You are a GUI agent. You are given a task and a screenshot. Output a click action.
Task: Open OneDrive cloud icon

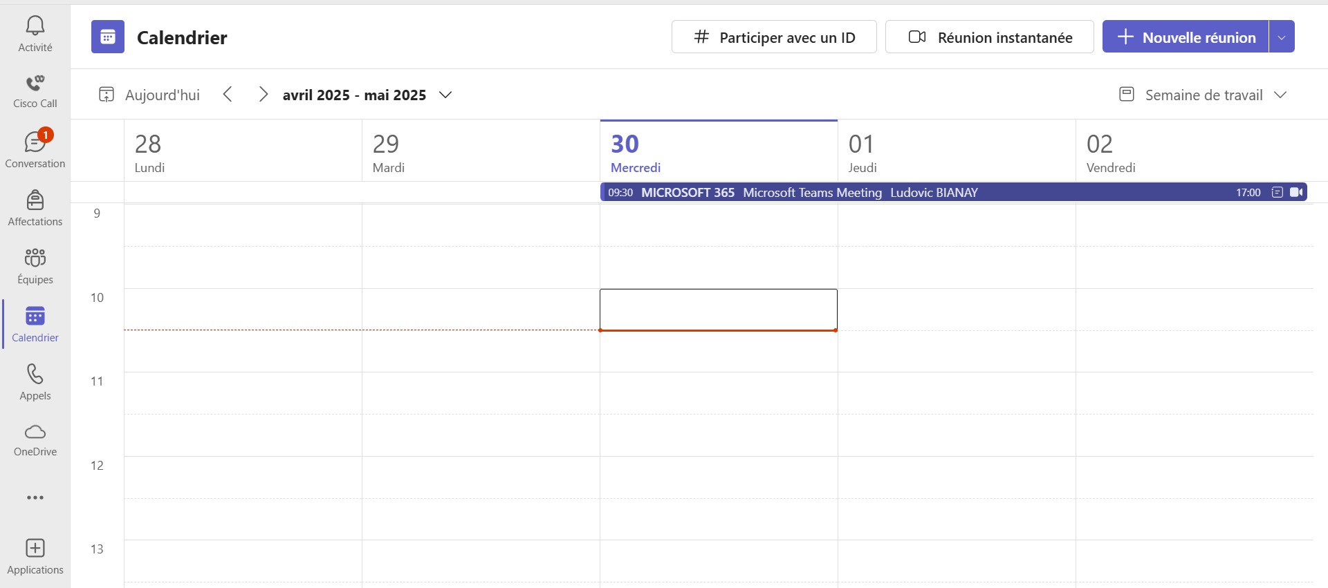pos(35,440)
